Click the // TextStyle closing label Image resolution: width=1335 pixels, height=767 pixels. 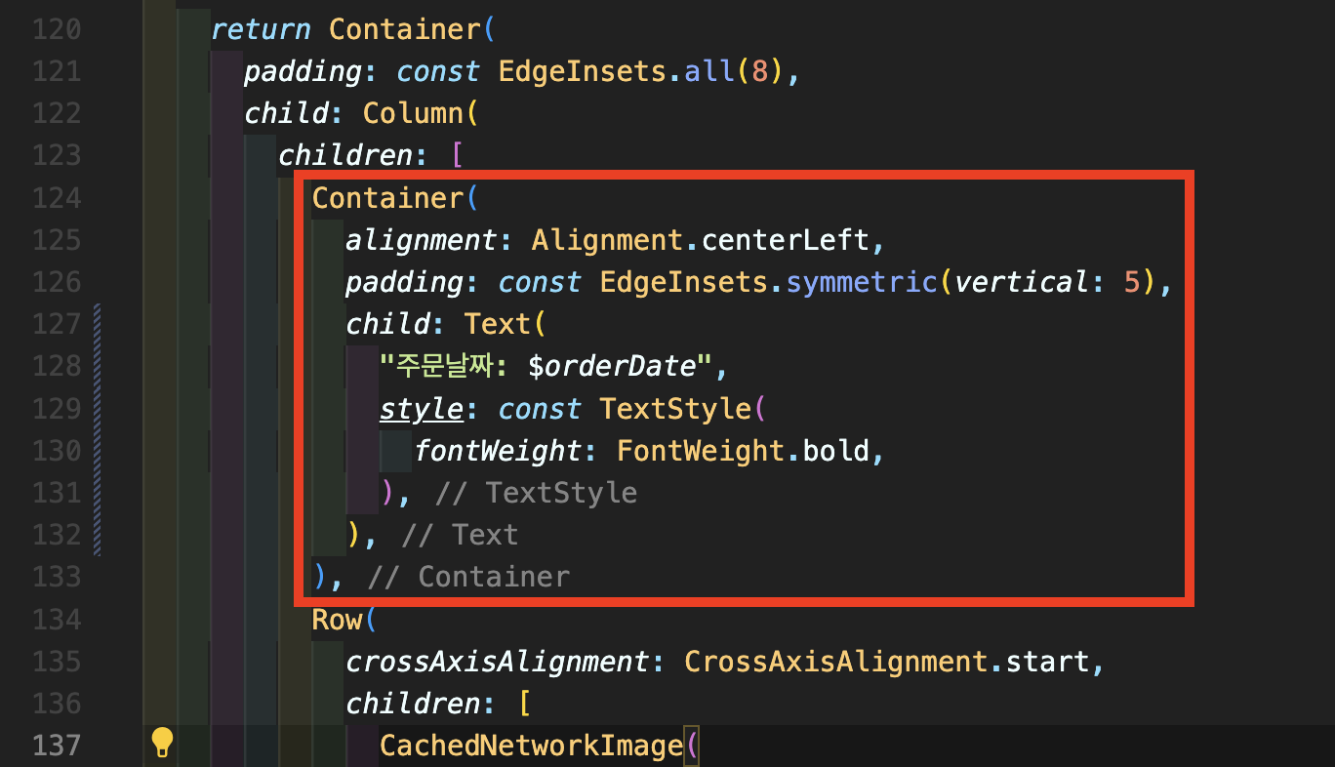coord(536,493)
